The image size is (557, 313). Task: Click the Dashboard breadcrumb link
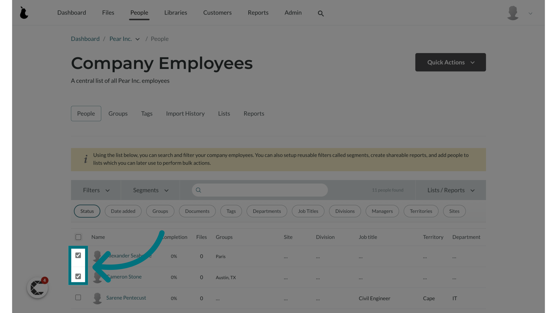(x=85, y=39)
